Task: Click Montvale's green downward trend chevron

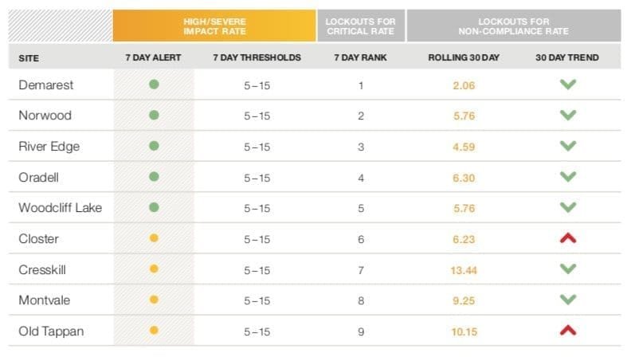Action: tap(567, 300)
